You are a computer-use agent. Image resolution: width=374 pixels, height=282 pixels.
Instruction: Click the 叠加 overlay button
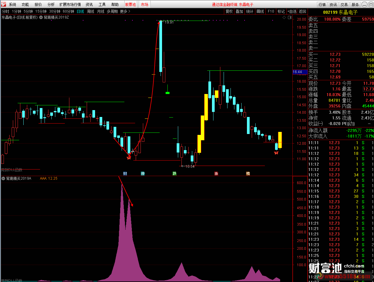(x=239, y=11)
